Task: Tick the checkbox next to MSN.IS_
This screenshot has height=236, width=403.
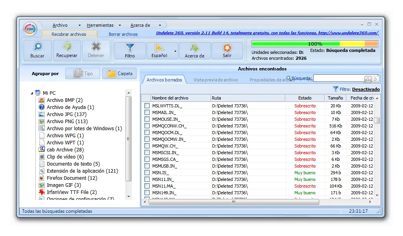Action: [x=147, y=173]
